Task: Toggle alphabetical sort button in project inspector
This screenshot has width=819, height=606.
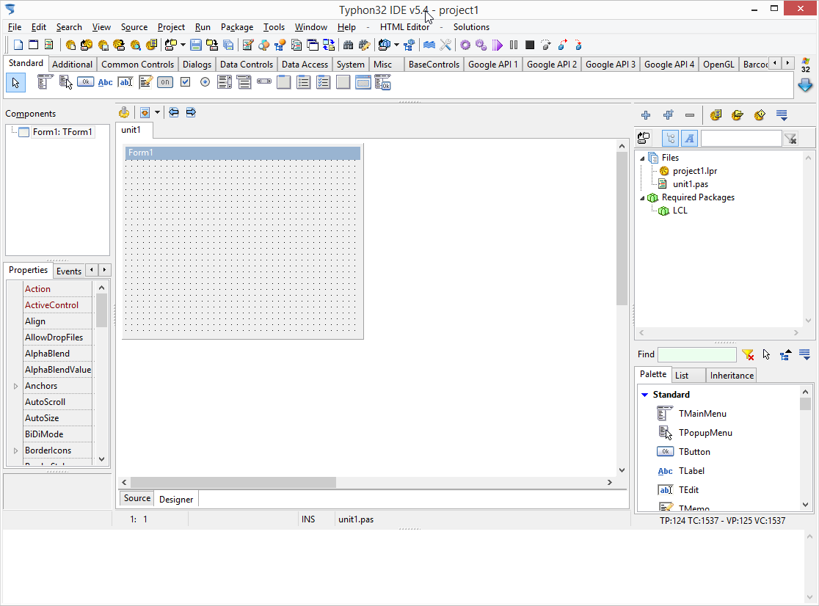Action: 689,139
